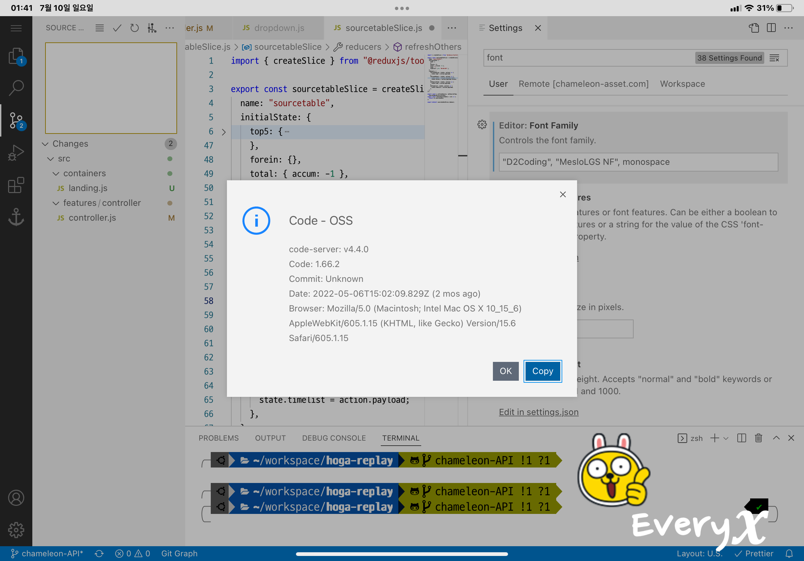Image resolution: width=804 pixels, height=561 pixels.
Task: Kill terminal with trash icon
Action: point(759,438)
